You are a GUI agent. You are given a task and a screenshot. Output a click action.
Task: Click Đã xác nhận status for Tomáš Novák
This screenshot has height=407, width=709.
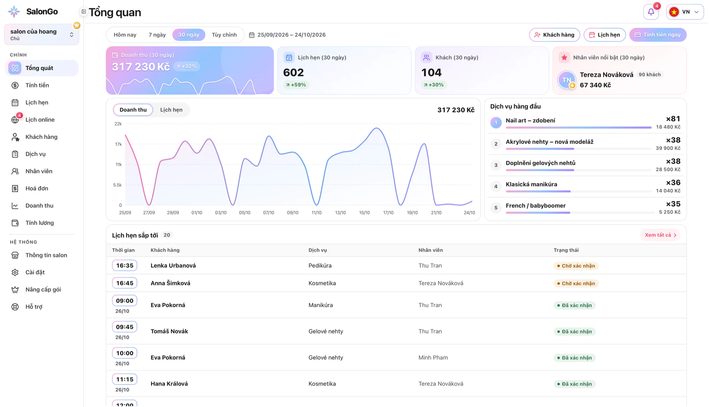pos(574,332)
